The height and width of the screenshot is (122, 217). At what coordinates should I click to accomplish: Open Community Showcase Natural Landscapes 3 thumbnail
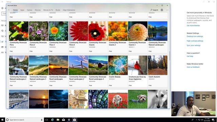(x=39, y=65)
